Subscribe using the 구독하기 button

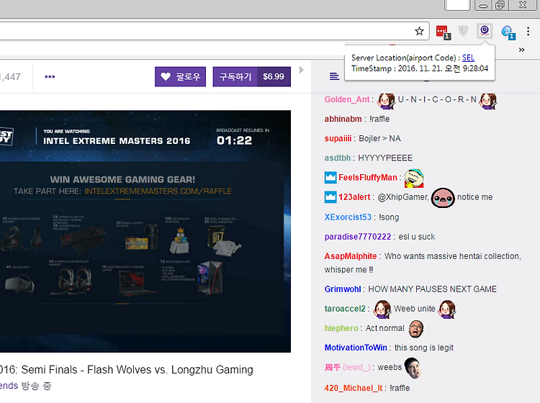tap(235, 76)
